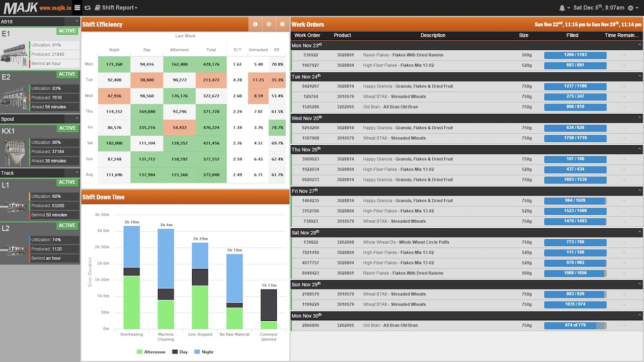The image size is (644, 362).
Task: Click E1 status 'Behind an hour'
Action: pos(54,63)
